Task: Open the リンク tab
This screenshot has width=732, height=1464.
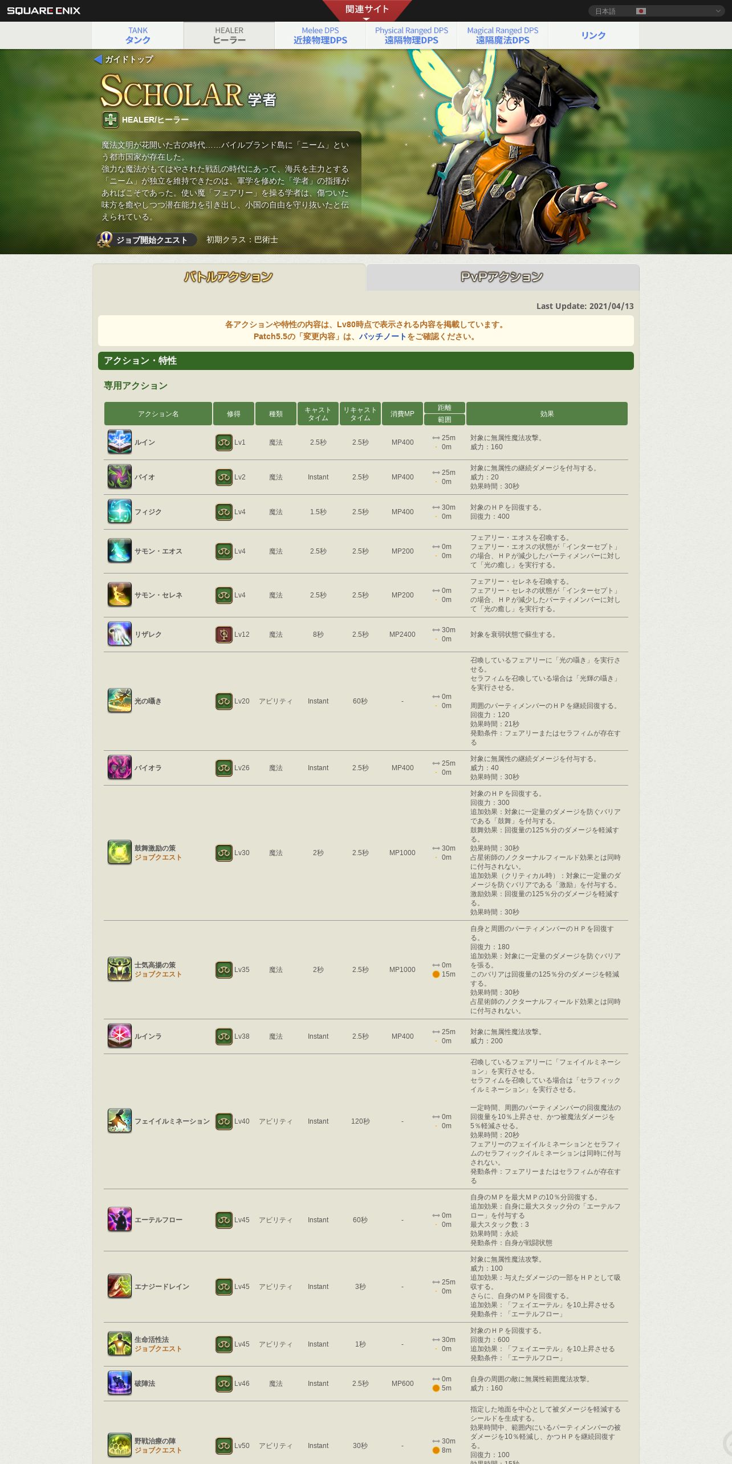Action: (x=593, y=35)
